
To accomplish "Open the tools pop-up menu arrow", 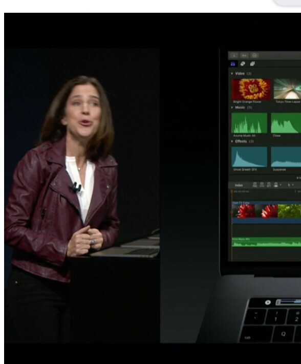I will pos(293,185).
